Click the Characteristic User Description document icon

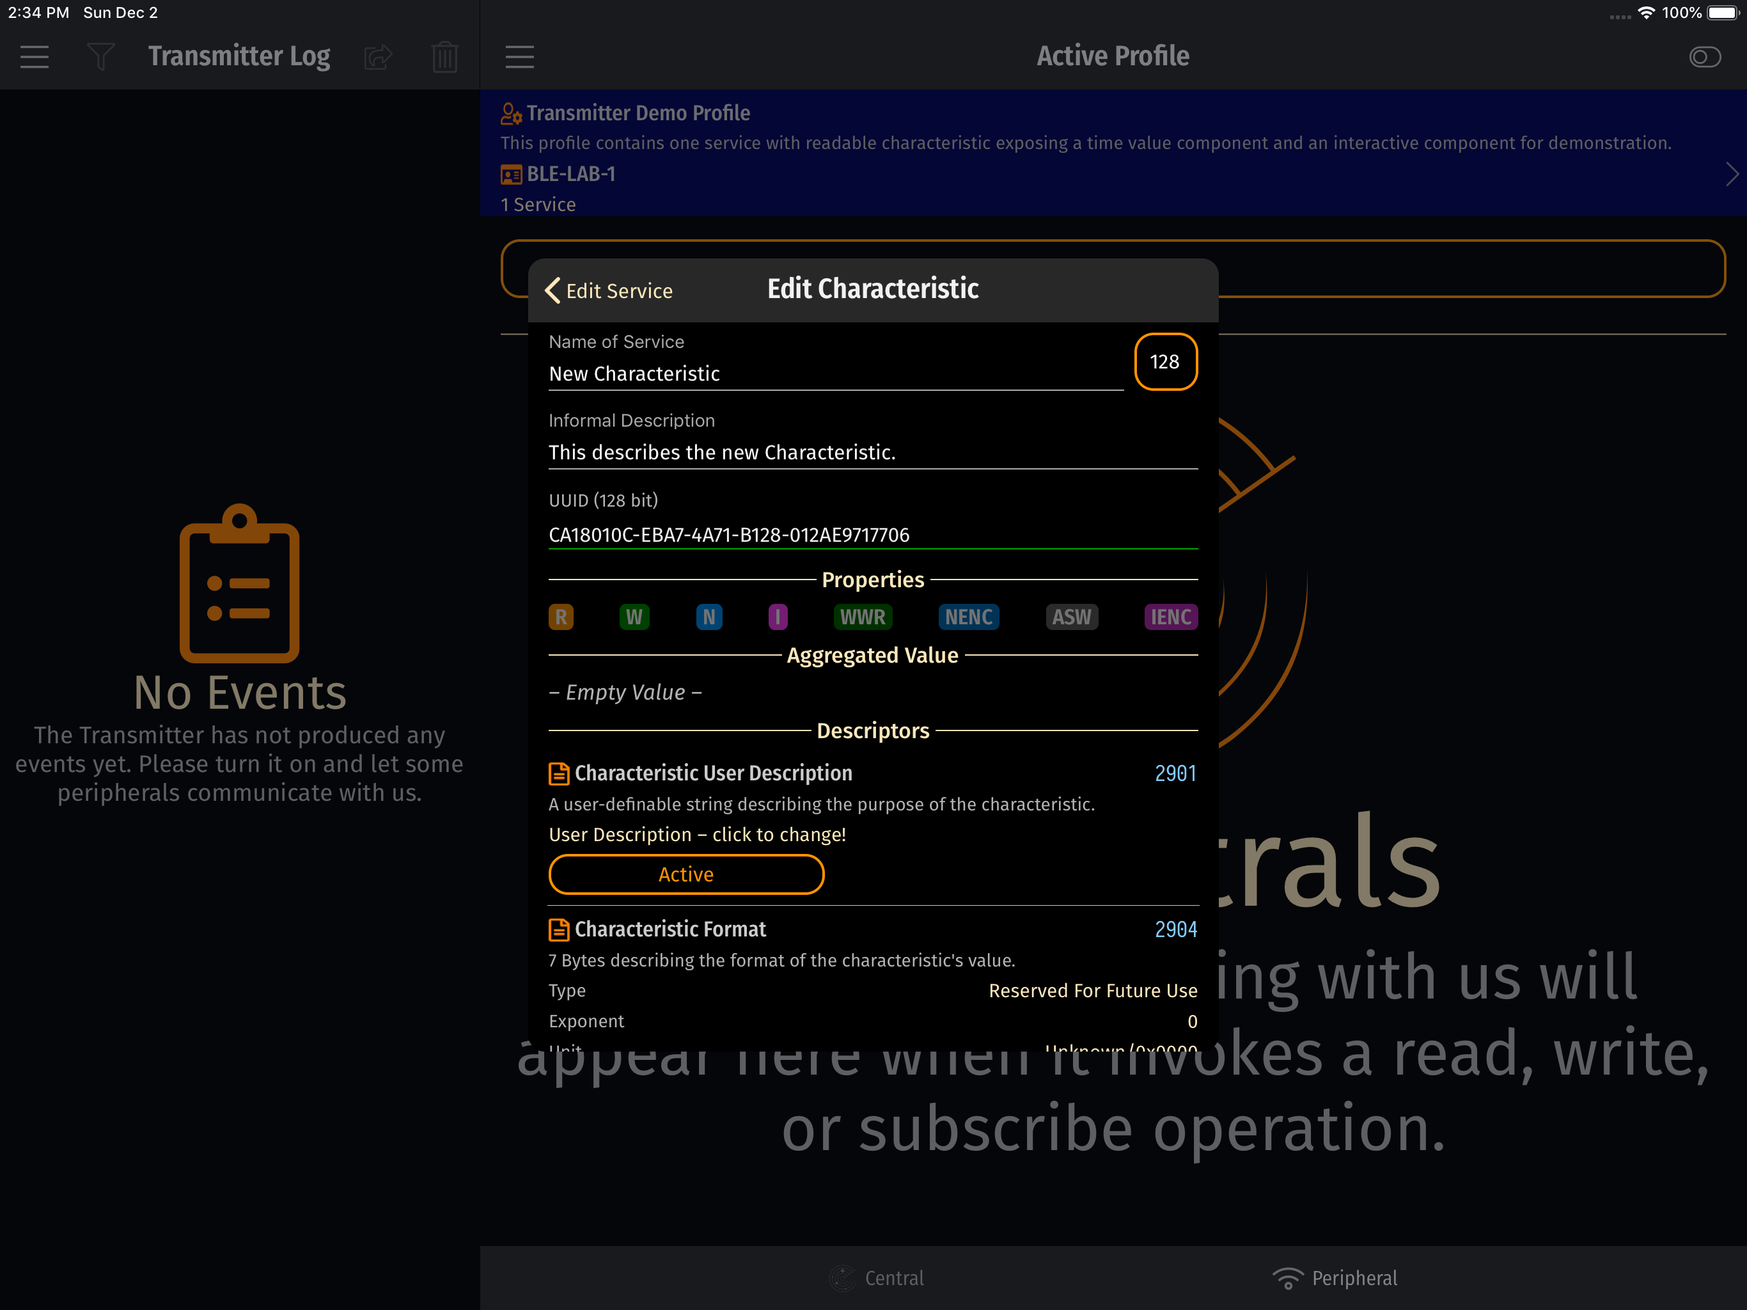coord(558,773)
